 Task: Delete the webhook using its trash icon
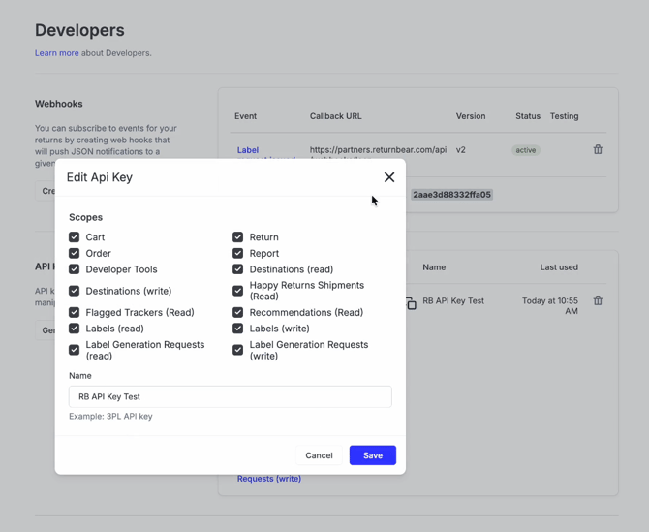598,150
